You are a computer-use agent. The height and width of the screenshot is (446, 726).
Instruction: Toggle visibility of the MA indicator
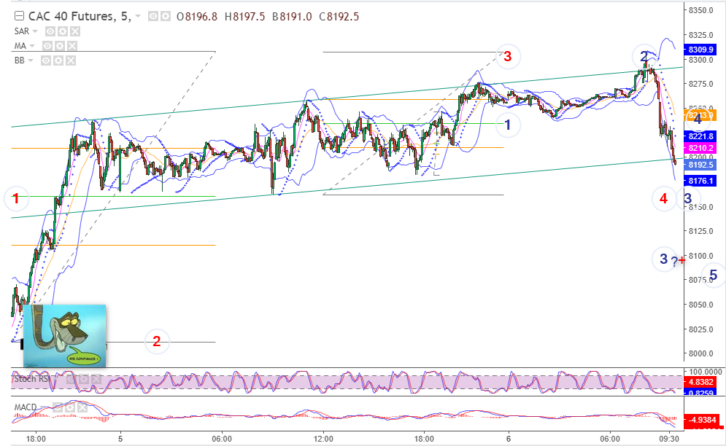click(47, 46)
